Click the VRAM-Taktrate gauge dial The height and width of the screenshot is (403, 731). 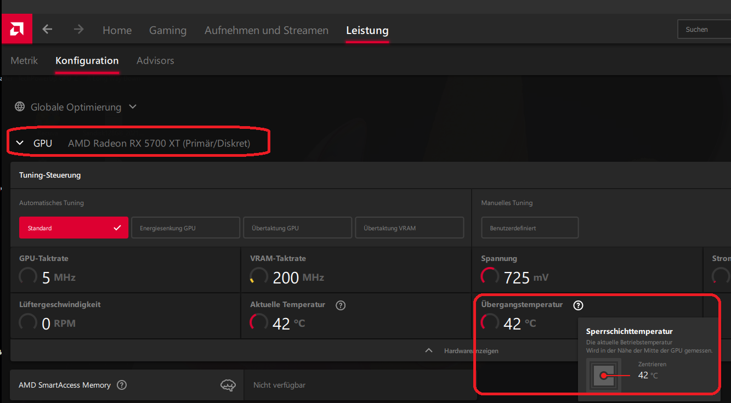[x=259, y=276]
